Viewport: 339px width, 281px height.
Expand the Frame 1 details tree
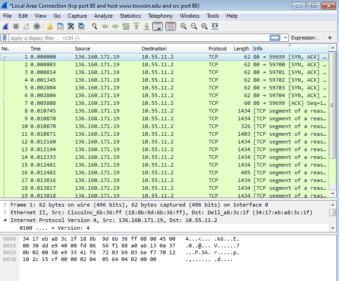[5, 205]
